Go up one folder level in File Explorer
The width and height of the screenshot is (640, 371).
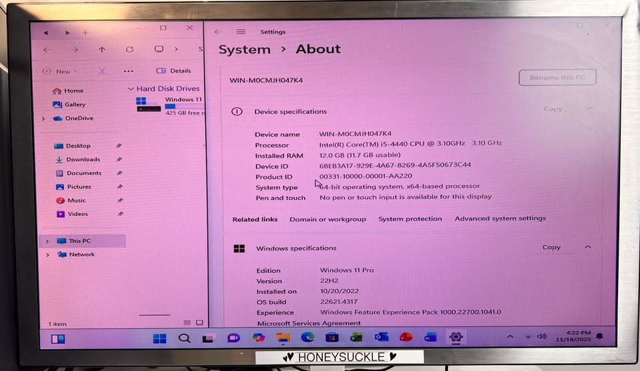(102, 50)
